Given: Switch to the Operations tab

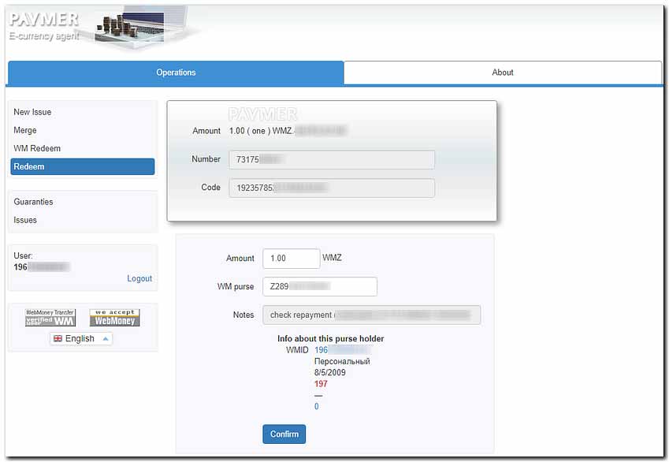Looking at the screenshot, I should 176,73.
